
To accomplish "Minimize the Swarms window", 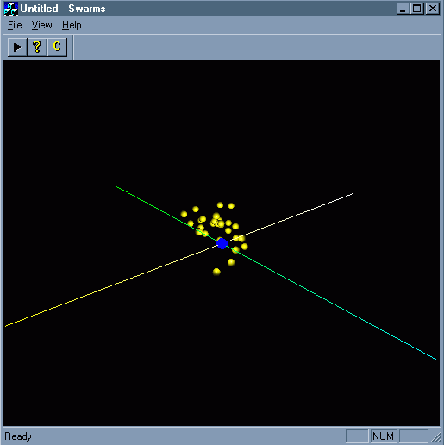I will pos(403,9).
